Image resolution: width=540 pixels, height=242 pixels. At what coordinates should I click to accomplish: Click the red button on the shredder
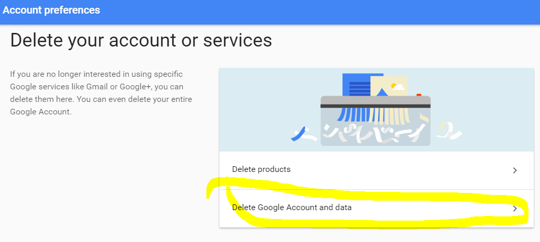pos(419,95)
